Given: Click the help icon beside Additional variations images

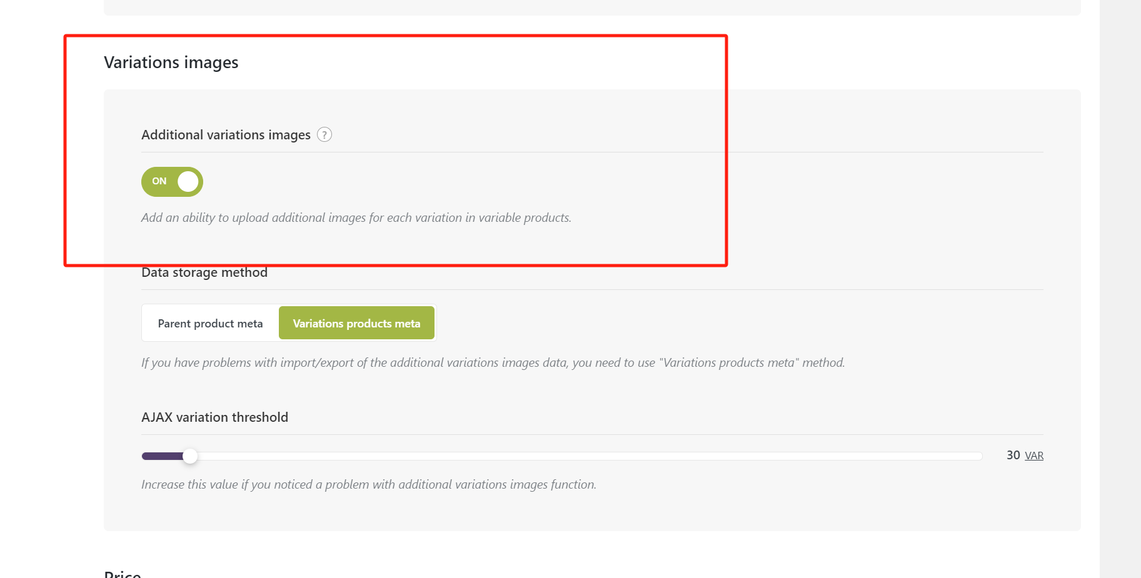Looking at the screenshot, I should pyautogui.click(x=324, y=135).
